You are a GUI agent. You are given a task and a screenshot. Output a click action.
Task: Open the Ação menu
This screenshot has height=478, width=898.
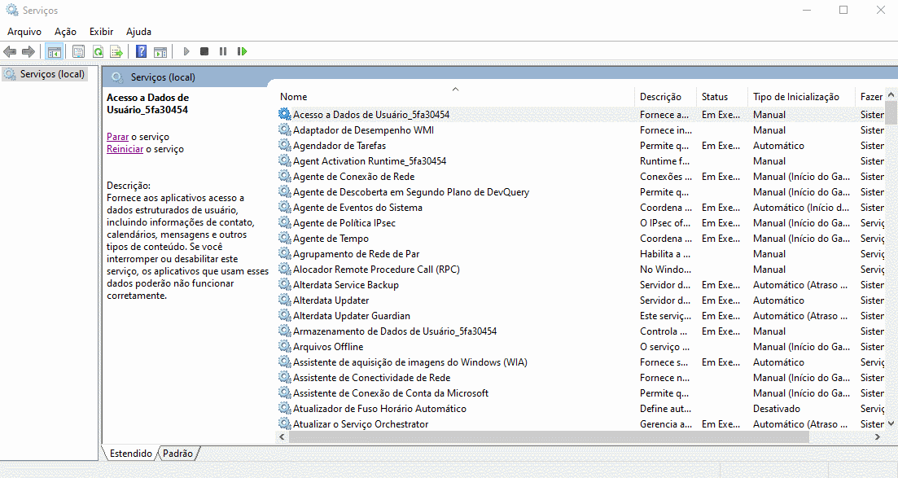pos(65,32)
